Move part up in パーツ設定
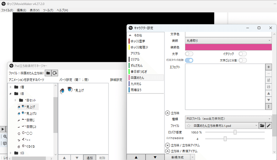This screenshot has height=160, width=277. 64,158
